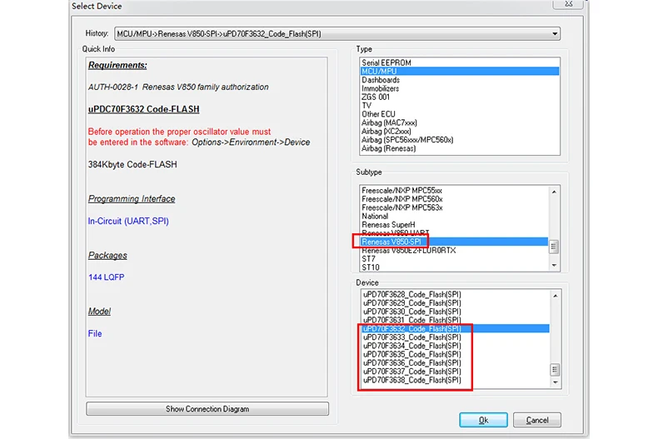Select Airbag (SPC56xxx/MPC560x) type
The image size is (658, 439).
[460, 140]
